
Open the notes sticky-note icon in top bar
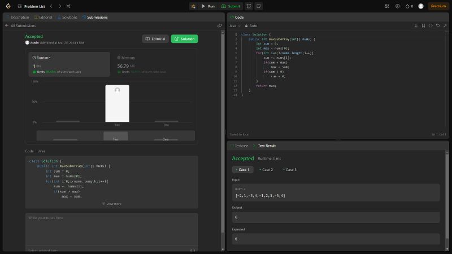pos(259,6)
